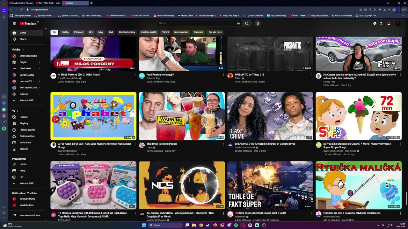Open options menu for Miloš Pokorný video
The image size is (408, 229).
coord(135,75)
